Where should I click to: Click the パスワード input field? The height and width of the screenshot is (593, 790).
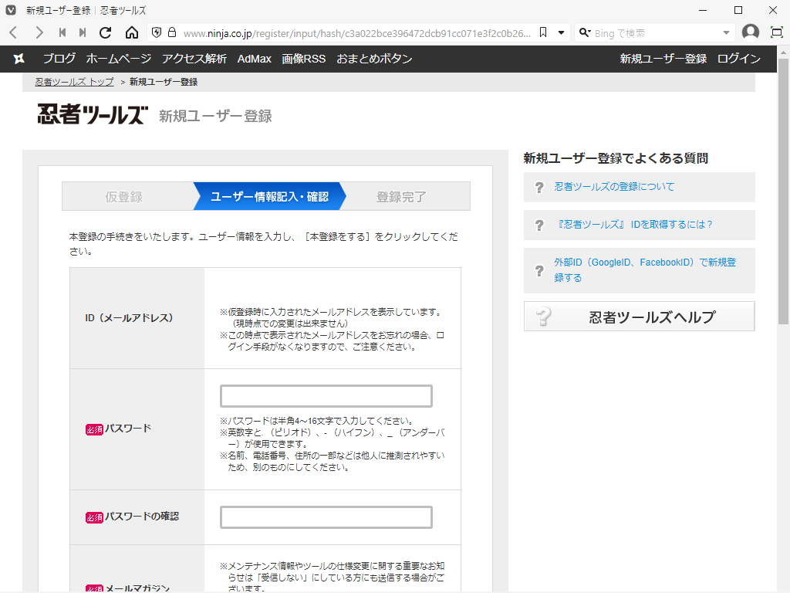(326, 396)
